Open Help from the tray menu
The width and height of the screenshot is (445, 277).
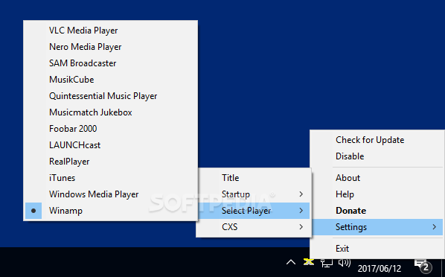point(377,194)
